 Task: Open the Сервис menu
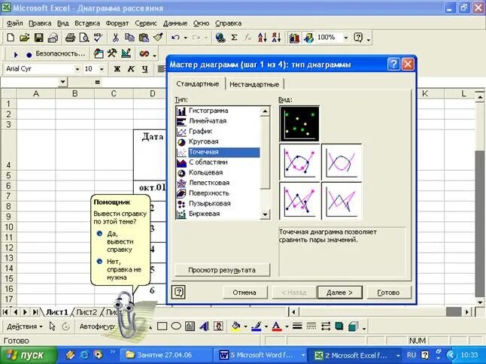click(x=146, y=23)
